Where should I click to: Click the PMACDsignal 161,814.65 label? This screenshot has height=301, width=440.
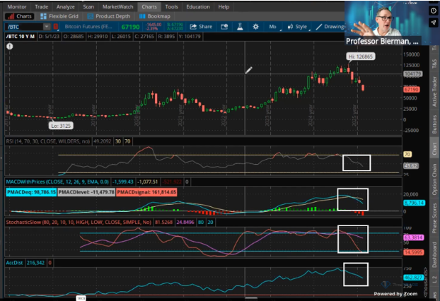coord(146,192)
